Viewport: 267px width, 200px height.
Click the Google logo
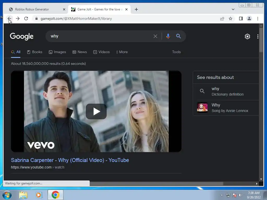pos(22,36)
